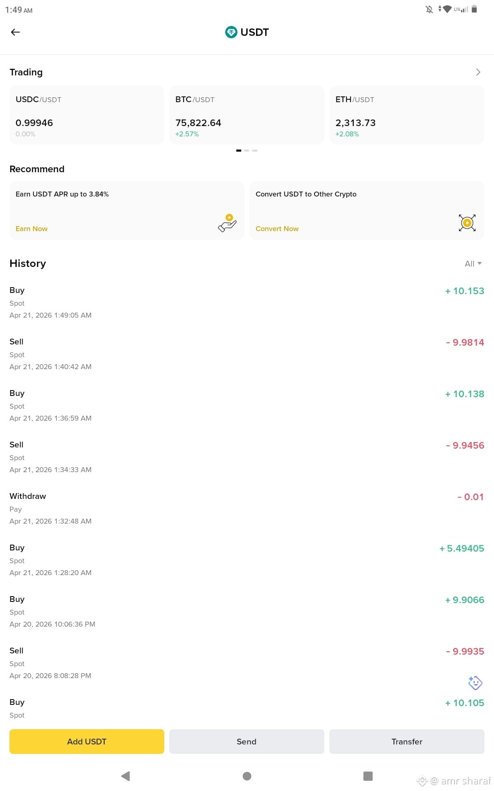
Task: Expand Trading section with chevron arrow
Action: [478, 72]
